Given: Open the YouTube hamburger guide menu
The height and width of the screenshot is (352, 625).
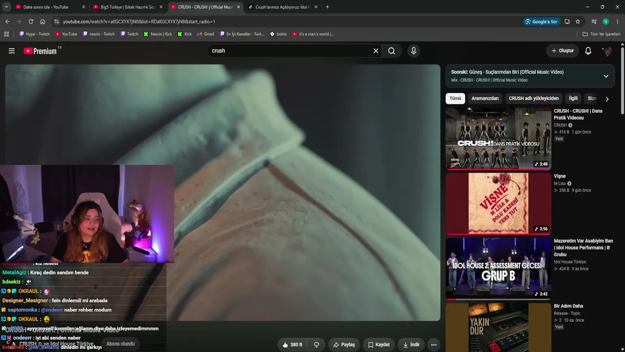Looking at the screenshot, I should [x=12, y=51].
